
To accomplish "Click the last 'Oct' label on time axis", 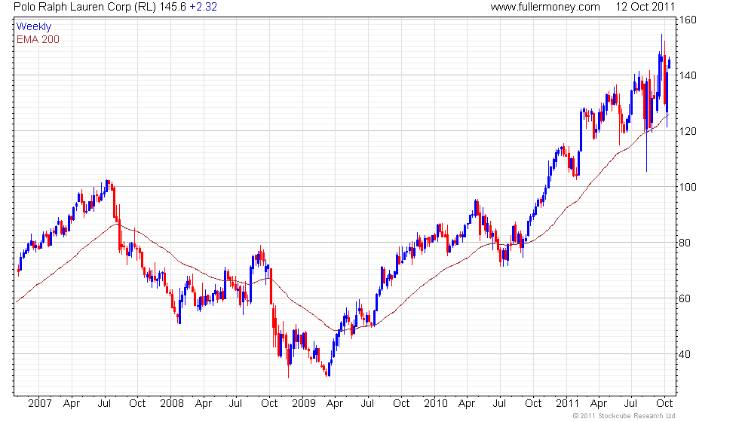I will [x=664, y=404].
